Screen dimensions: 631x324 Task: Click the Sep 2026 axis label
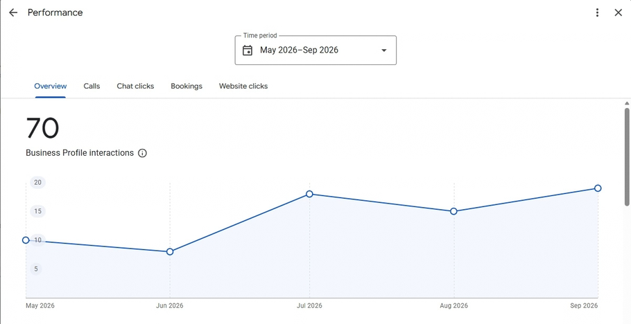coord(584,306)
